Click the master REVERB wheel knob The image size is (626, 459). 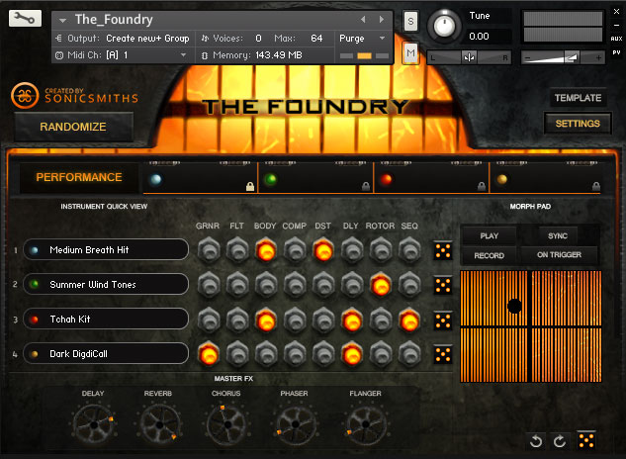(x=159, y=425)
